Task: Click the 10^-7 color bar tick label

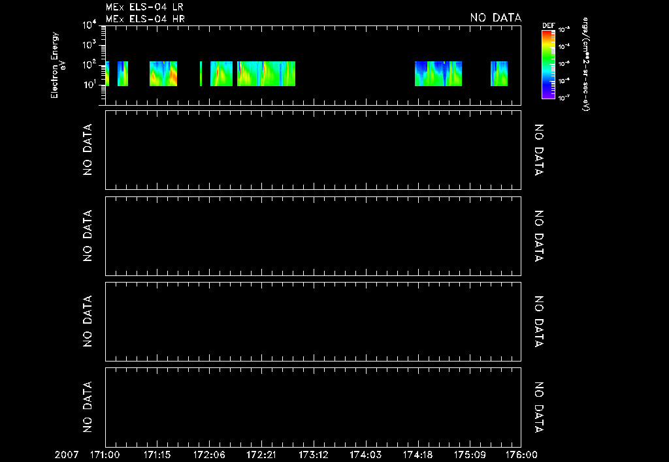Action: (x=564, y=98)
